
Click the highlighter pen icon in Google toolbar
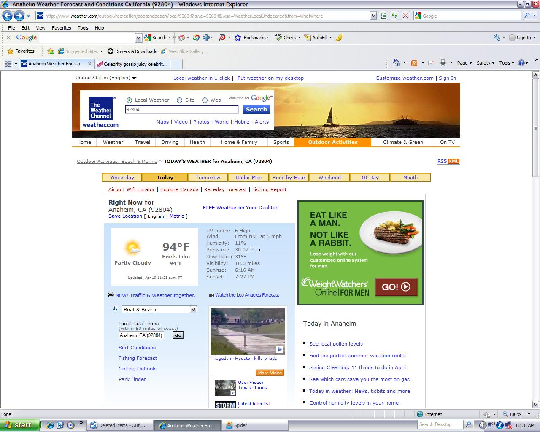tap(339, 38)
